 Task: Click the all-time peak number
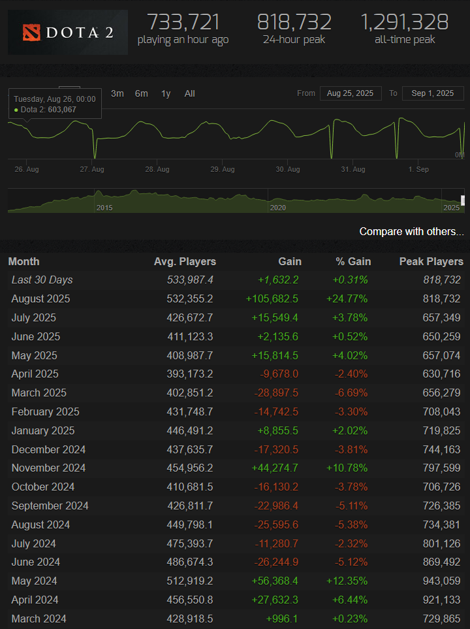coord(405,22)
